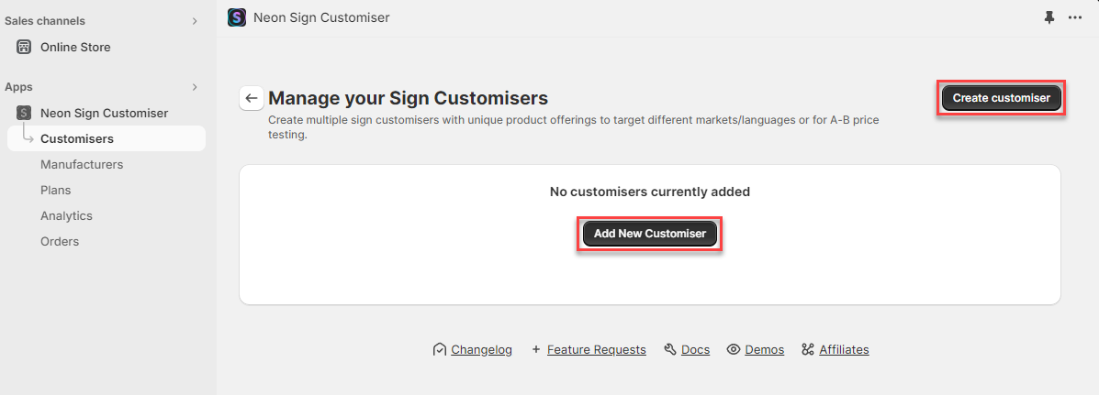The height and width of the screenshot is (395, 1099).
Task: Click the back arrow button
Action: [252, 98]
